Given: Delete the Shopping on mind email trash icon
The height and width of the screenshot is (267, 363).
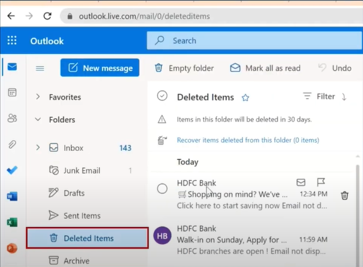Looking at the screenshot, I should tap(344, 195).
